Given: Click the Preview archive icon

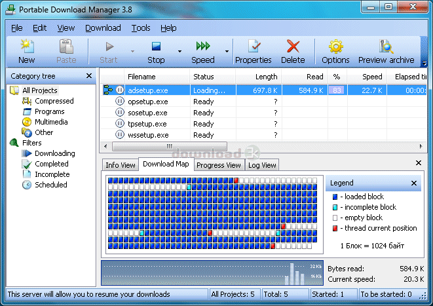Looking at the screenshot, I should pos(386,47).
